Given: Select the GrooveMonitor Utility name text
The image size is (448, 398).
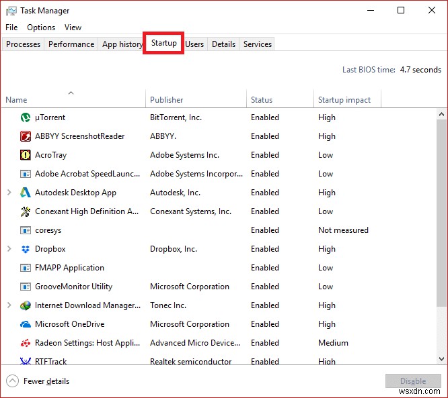Looking at the screenshot, I should tap(73, 287).
